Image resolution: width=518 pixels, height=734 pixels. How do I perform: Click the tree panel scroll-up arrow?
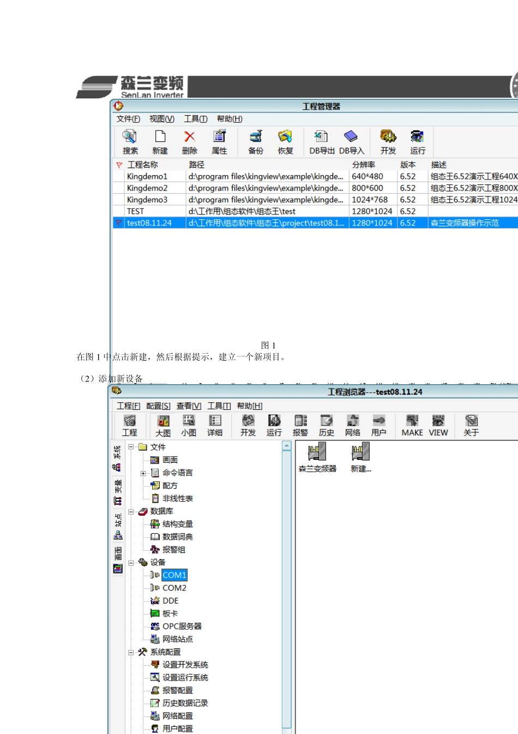point(287,446)
